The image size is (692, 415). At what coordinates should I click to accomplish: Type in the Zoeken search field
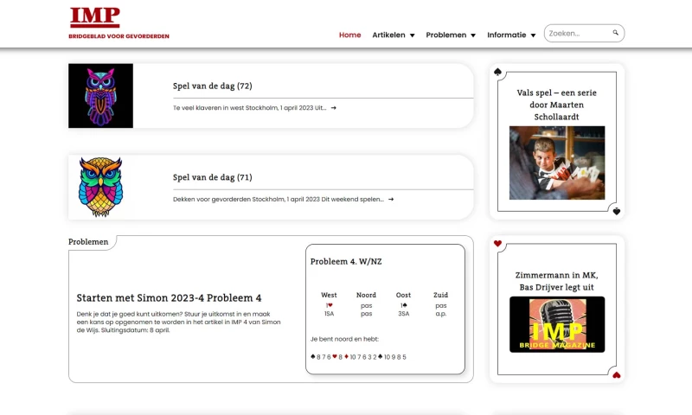coord(578,34)
